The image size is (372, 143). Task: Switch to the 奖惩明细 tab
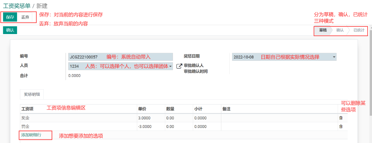(32, 95)
